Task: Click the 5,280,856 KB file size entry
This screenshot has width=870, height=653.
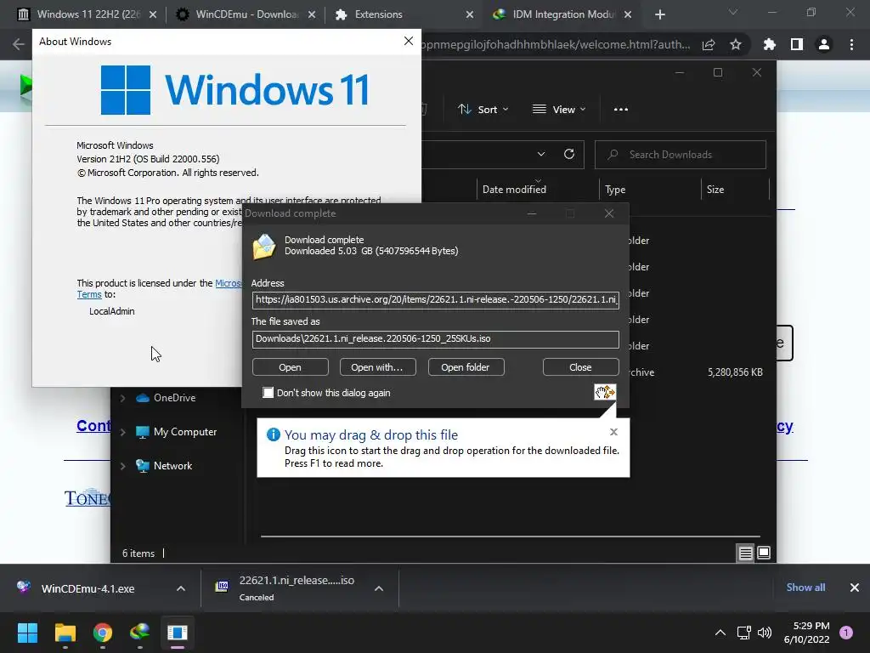Action: coord(735,372)
